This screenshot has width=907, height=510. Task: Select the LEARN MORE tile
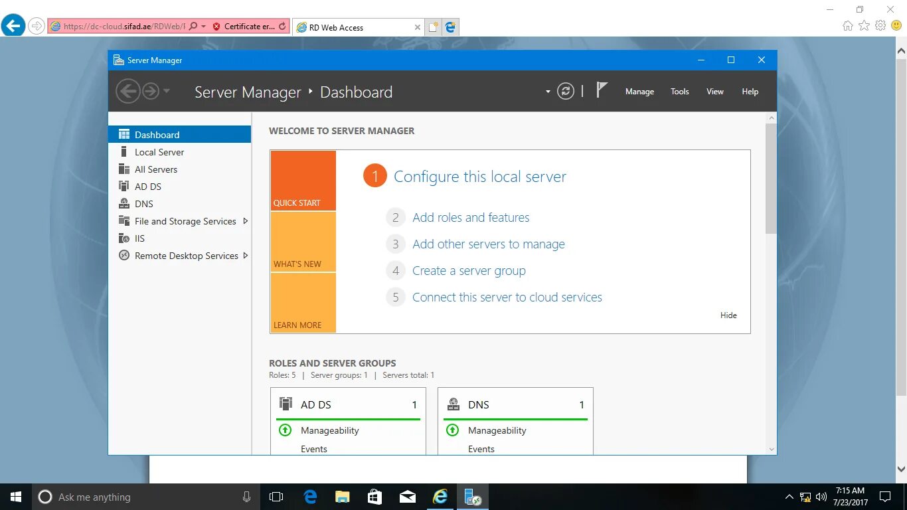(303, 303)
